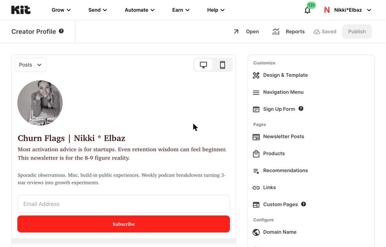Click the Saved status text
This screenshot has width=386, height=247.
(x=329, y=31)
